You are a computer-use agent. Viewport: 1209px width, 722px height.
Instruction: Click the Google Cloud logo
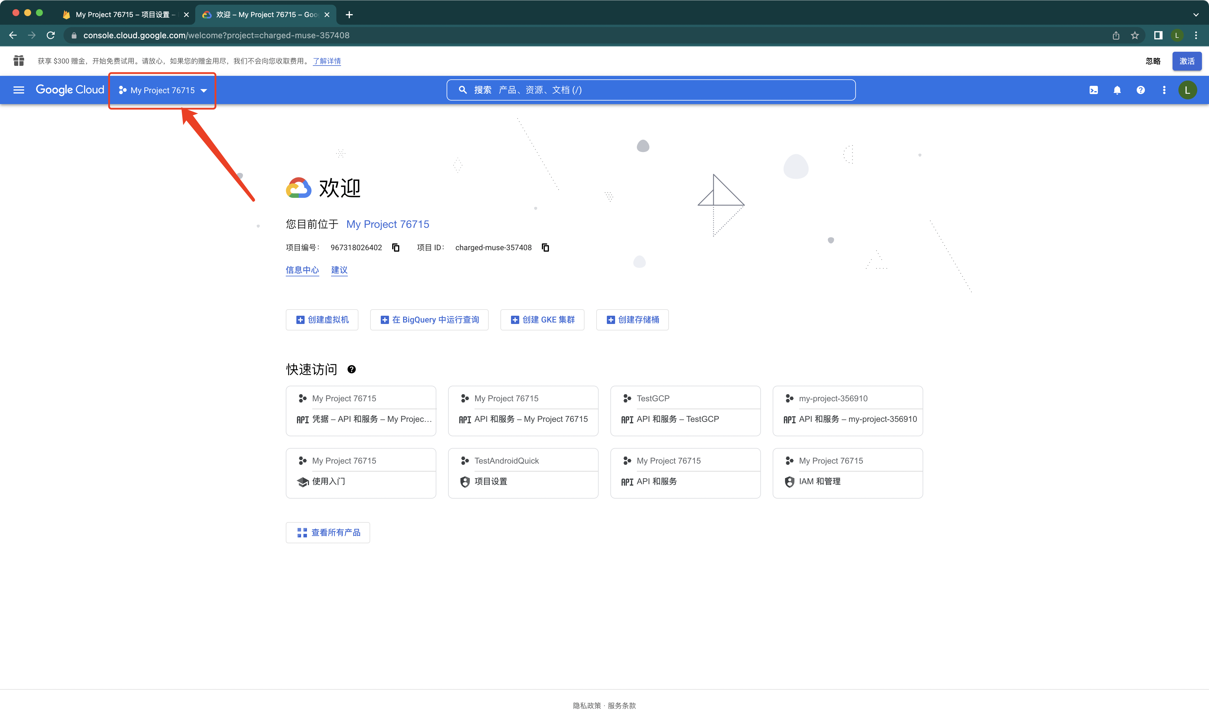pos(70,90)
